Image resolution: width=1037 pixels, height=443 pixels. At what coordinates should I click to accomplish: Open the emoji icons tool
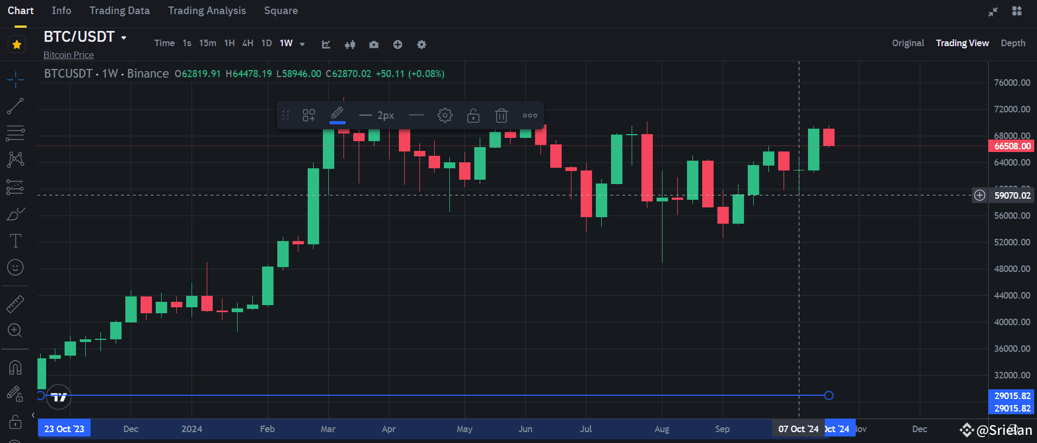coord(15,267)
